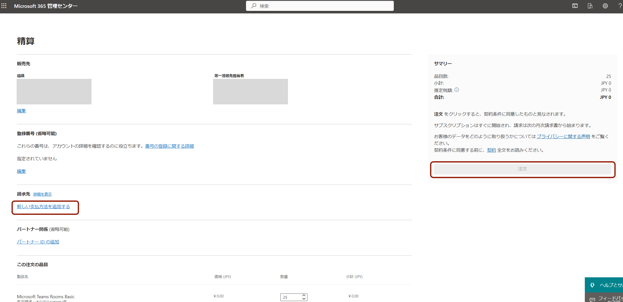This screenshot has height=302, width=623.
Task: Click the 小計 (JPY) column header
Action: (x=354, y=276)
